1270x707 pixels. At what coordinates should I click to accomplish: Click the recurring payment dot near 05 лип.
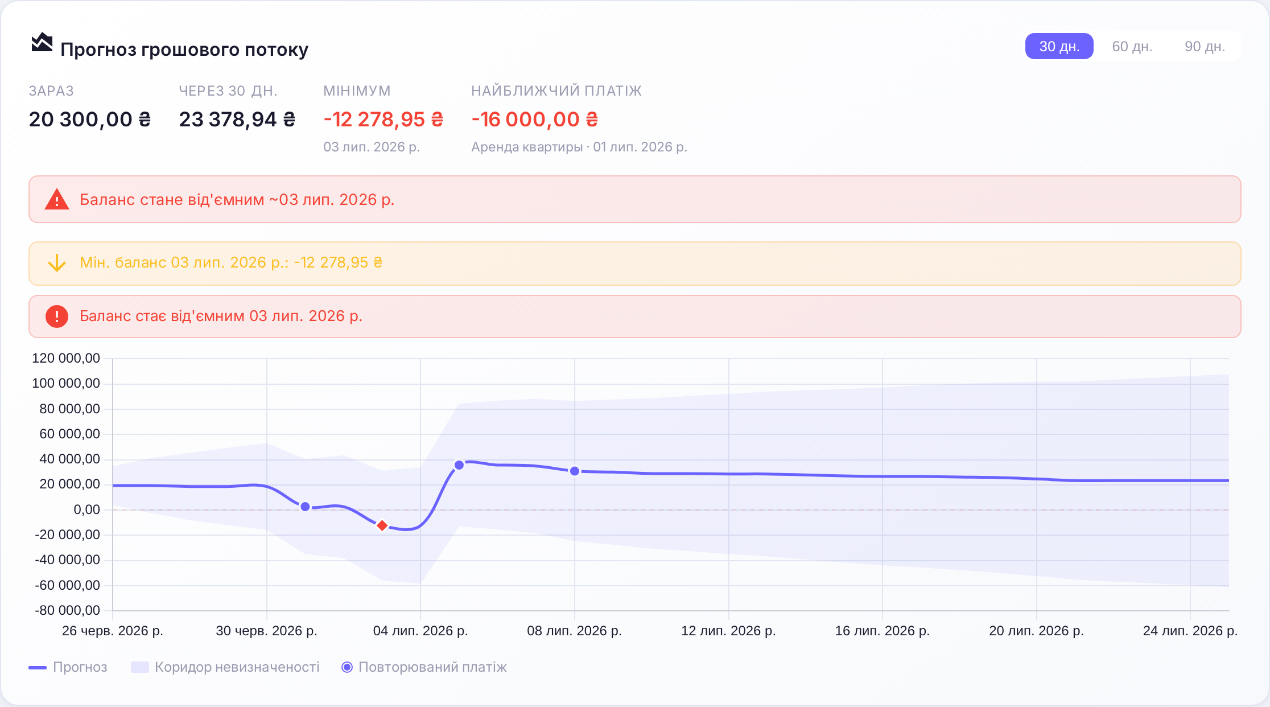(x=459, y=465)
